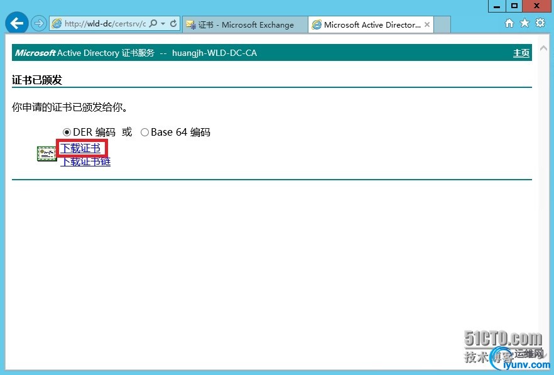Go back with the browser Back arrow
The height and width of the screenshot is (375, 554).
point(16,23)
